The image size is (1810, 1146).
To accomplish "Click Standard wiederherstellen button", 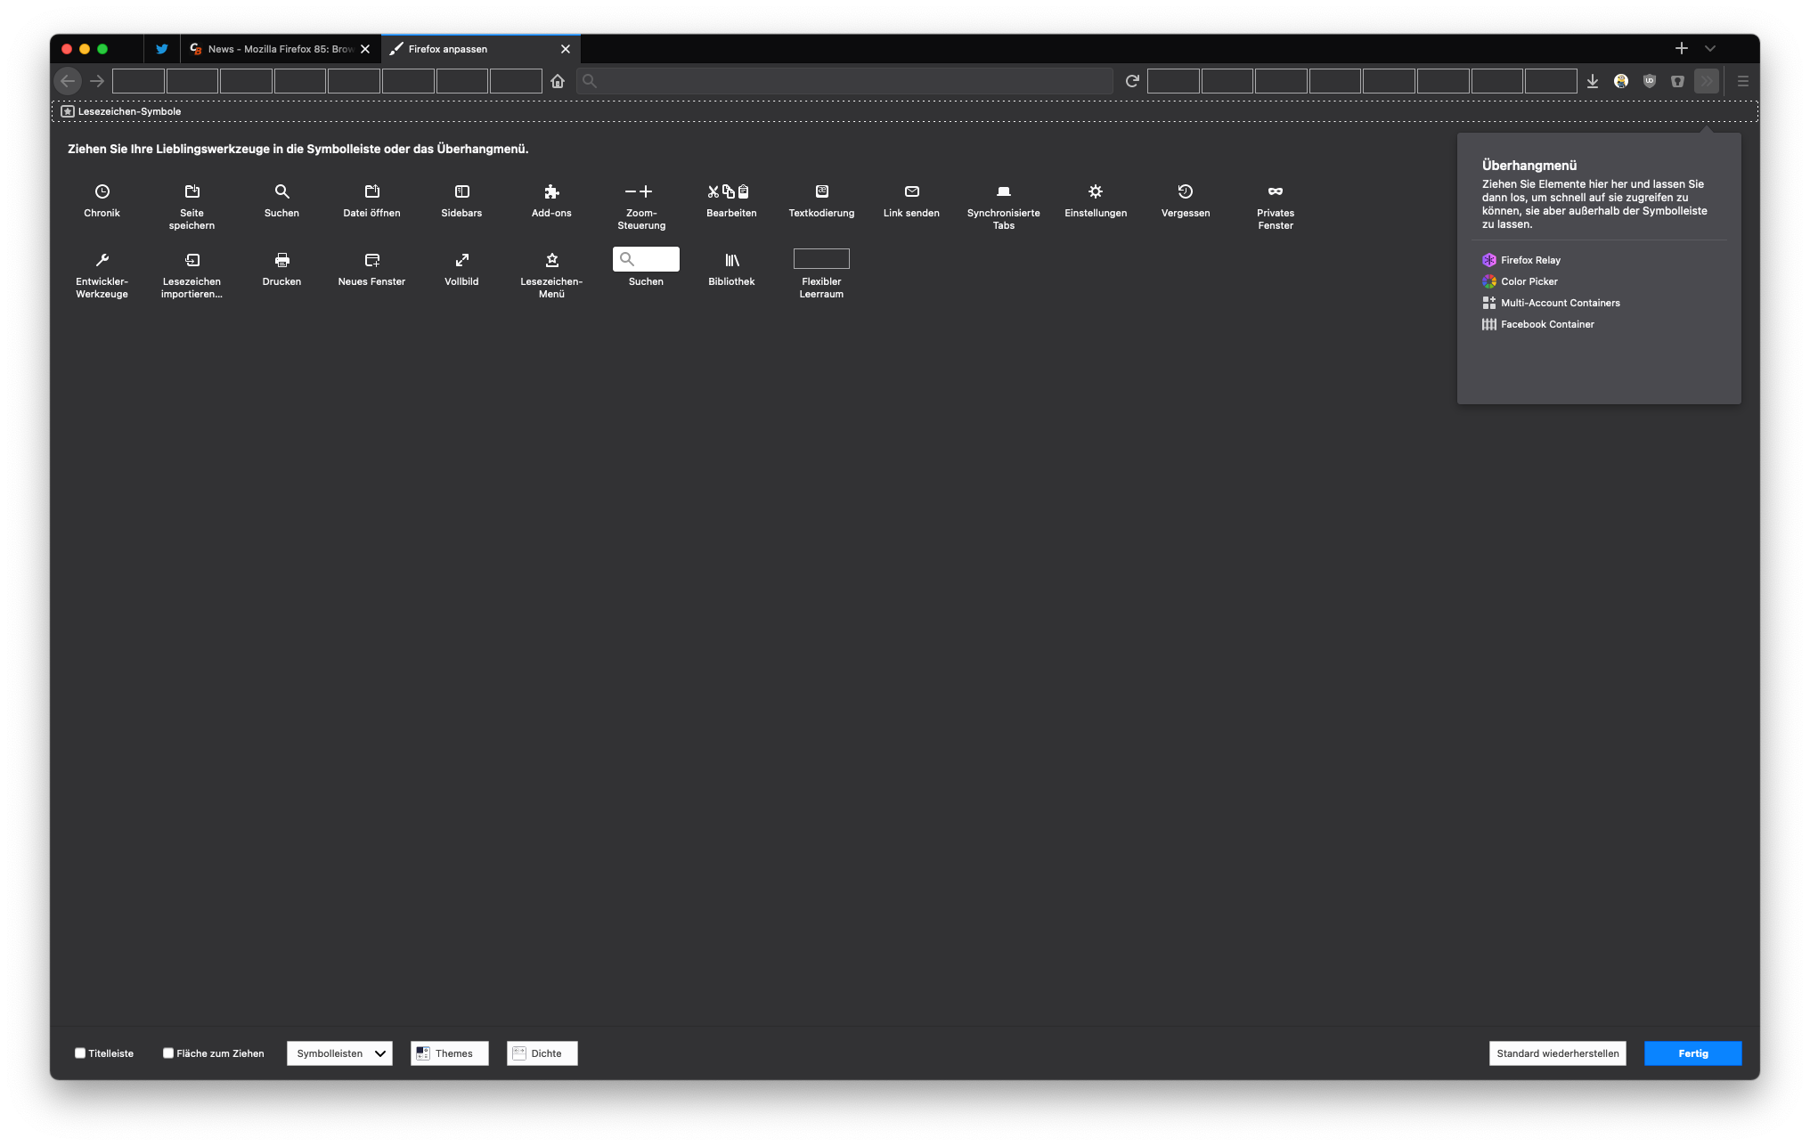I will click(1557, 1053).
